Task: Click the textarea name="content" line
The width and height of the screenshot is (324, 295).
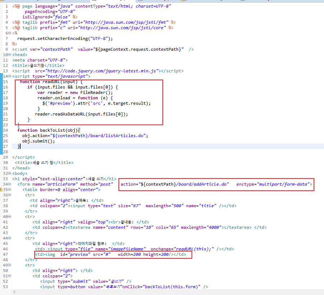Action: [149, 227]
